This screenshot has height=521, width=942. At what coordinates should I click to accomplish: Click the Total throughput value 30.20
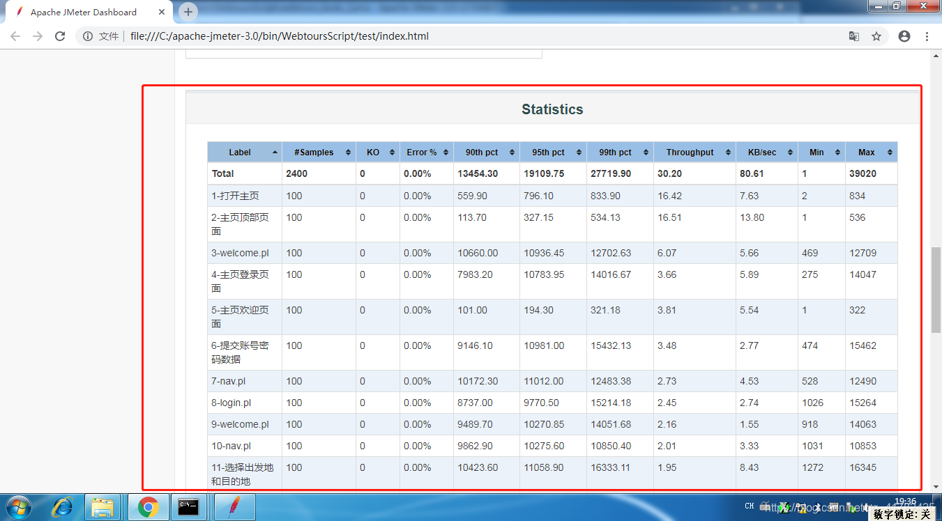coord(670,173)
